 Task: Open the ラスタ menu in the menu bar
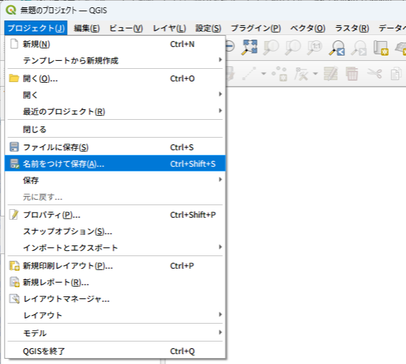coord(351,28)
